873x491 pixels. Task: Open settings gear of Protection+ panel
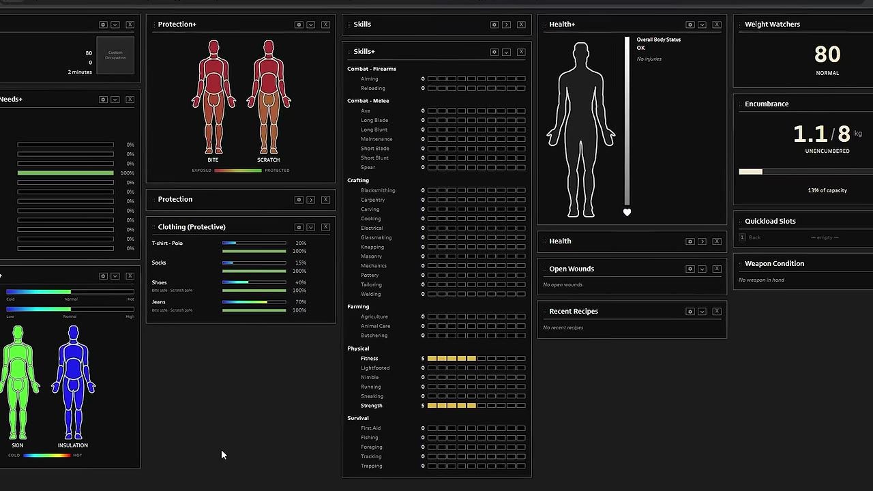point(299,25)
